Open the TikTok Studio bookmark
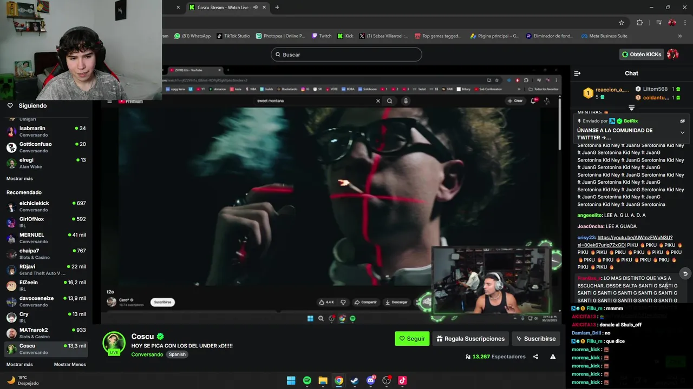This screenshot has width=693, height=389. [x=233, y=36]
